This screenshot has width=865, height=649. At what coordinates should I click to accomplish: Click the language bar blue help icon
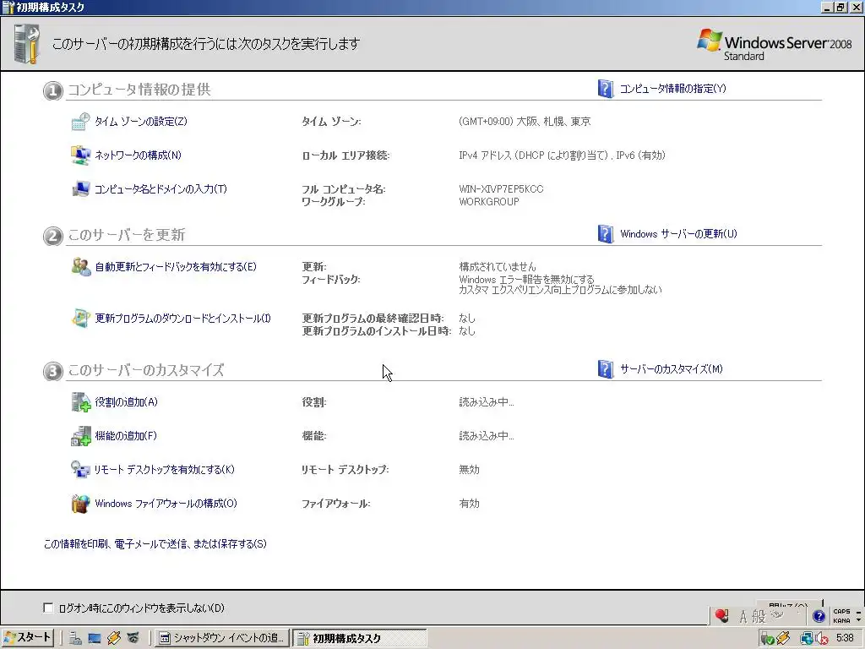pyautogui.click(x=819, y=616)
